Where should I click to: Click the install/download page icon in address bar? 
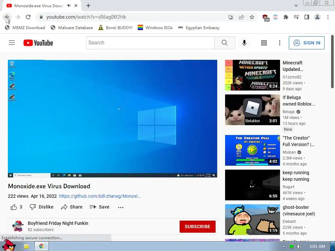click(231, 17)
